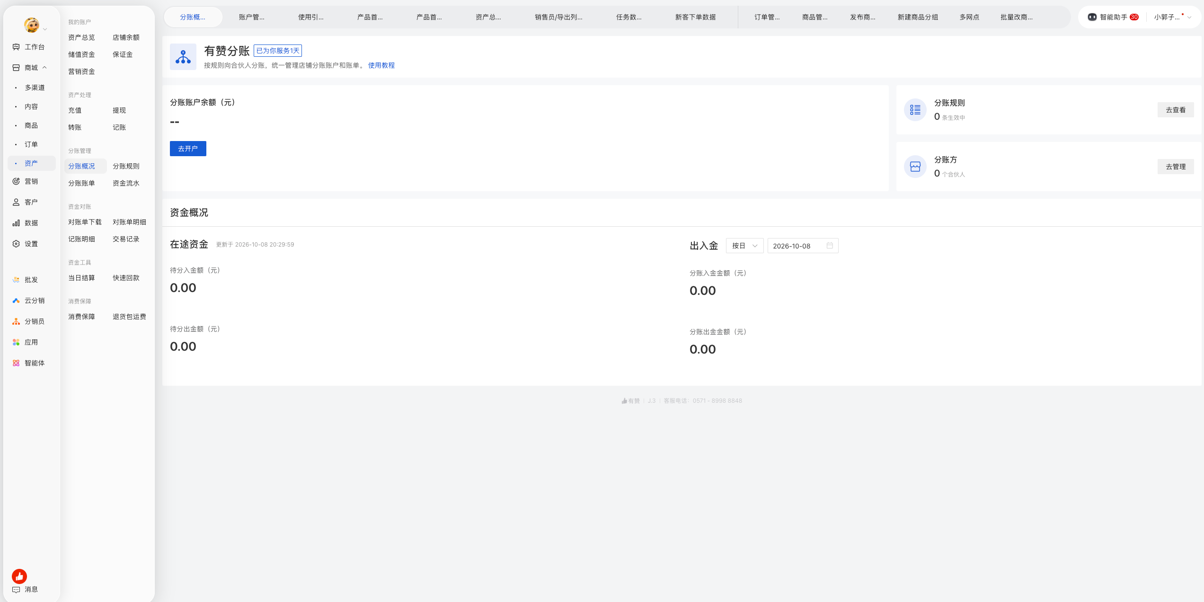Expand the 小郭子 account menu
The height and width of the screenshot is (602, 1204).
point(1172,17)
